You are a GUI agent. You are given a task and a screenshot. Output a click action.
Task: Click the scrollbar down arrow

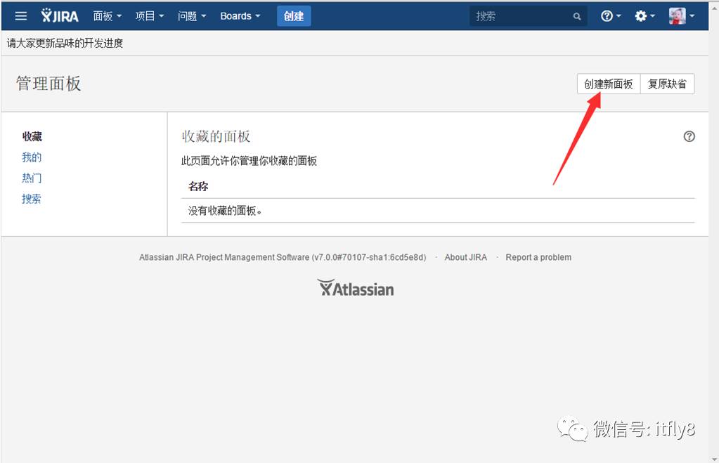tap(714, 458)
